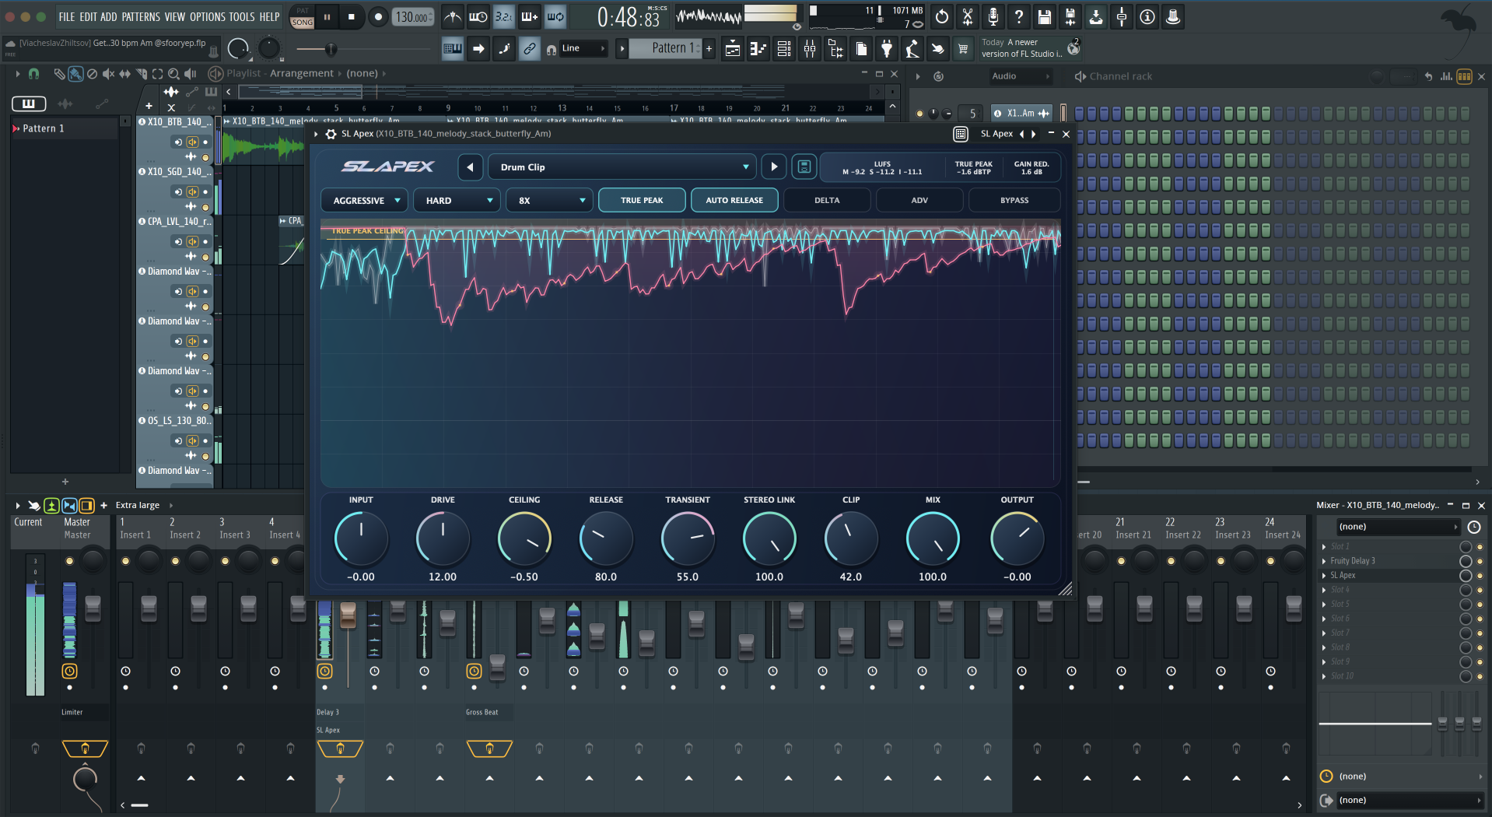Select previous preset arrow in SL Apex

470,167
